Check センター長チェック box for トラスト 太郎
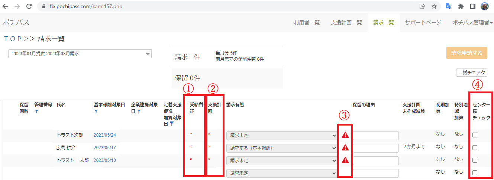 [475, 160]
